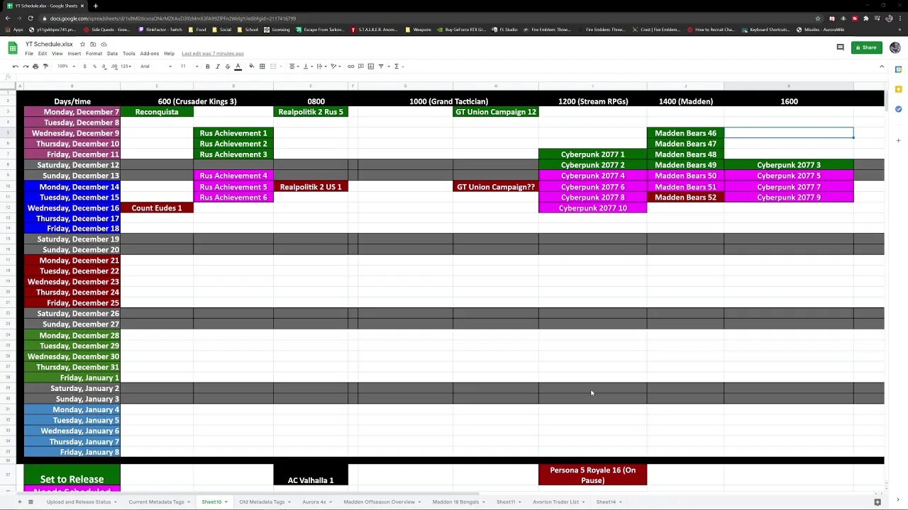The height and width of the screenshot is (510, 908).
Task: Open the File menu
Action: [29, 54]
